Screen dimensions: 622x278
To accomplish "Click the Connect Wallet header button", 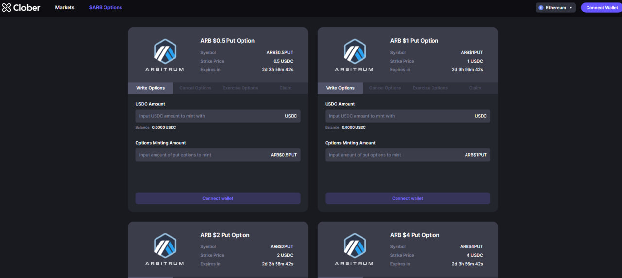I will (x=602, y=8).
